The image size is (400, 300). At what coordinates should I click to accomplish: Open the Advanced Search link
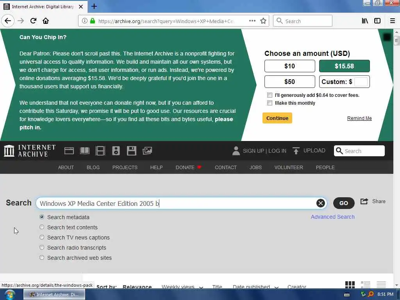coord(333,217)
